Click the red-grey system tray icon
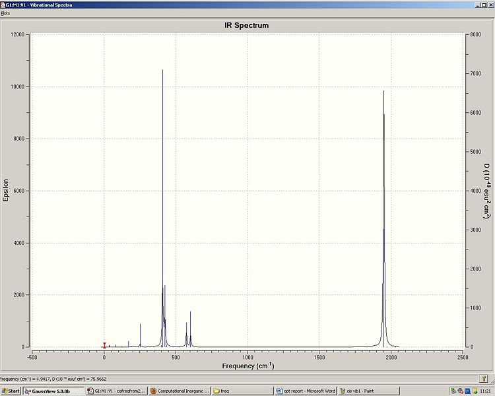 coord(461,391)
